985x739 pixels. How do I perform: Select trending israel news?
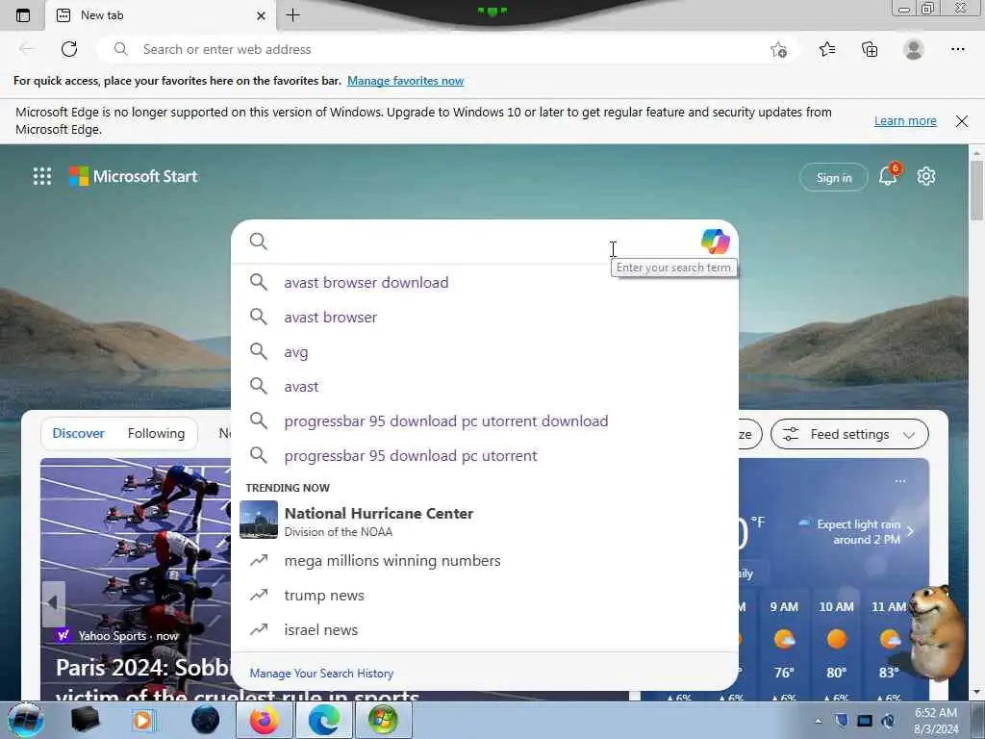tap(485, 629)
